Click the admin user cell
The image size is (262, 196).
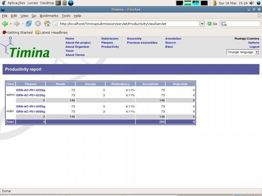click(11, 95)
